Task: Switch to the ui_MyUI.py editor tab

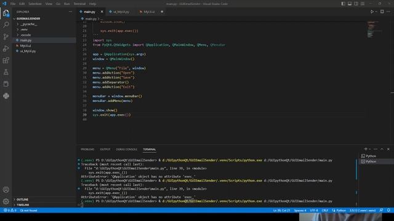Action: [x=121, y=12]
